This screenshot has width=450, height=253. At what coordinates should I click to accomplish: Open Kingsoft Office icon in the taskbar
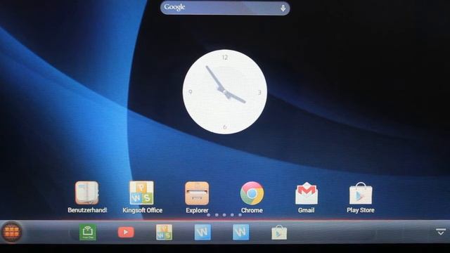[164, 232]
